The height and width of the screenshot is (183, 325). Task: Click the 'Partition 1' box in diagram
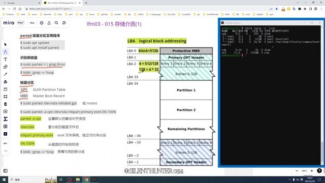186,90
